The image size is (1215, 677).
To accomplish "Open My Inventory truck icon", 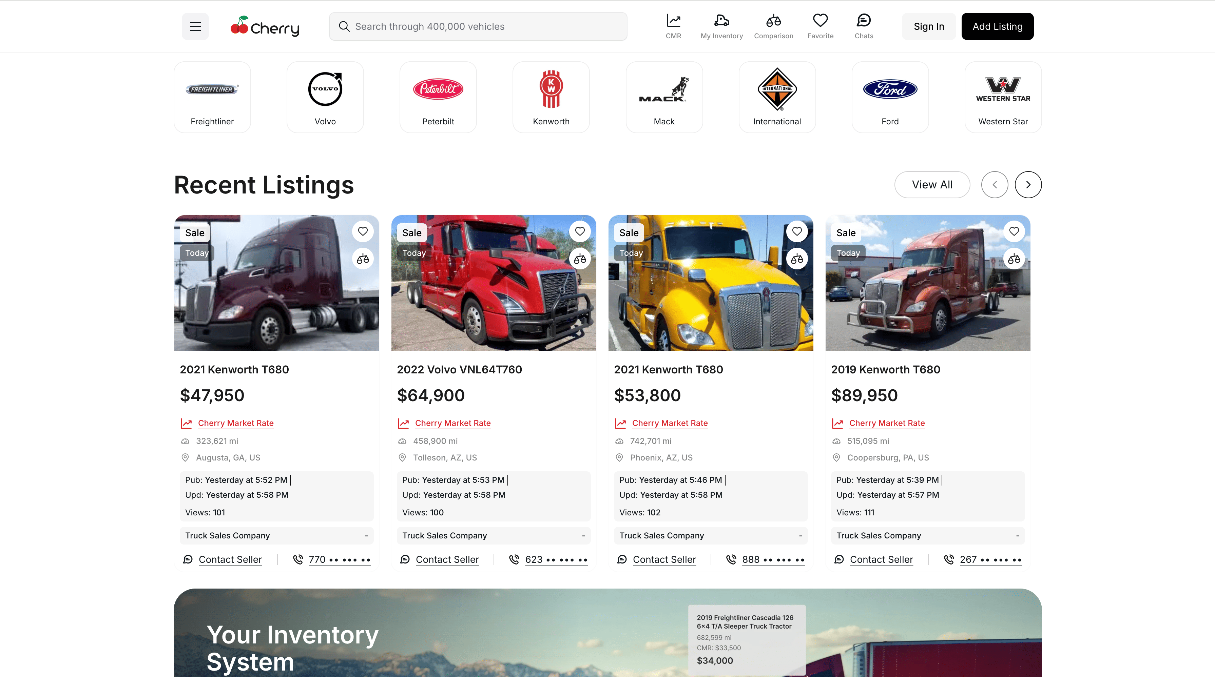I will point(721,21).
